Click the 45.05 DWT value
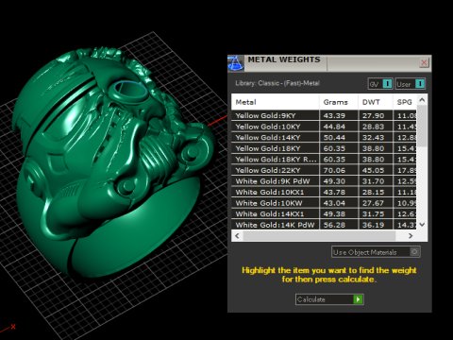The image size is (453, 340). (x=373, y=170)
